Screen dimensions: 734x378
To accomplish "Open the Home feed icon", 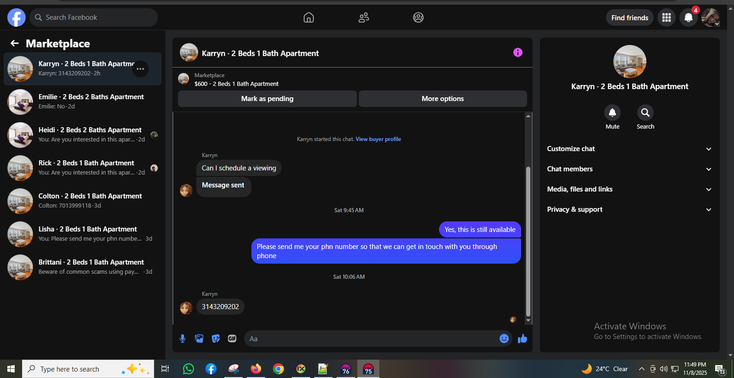I will click(x=309, y=17).
